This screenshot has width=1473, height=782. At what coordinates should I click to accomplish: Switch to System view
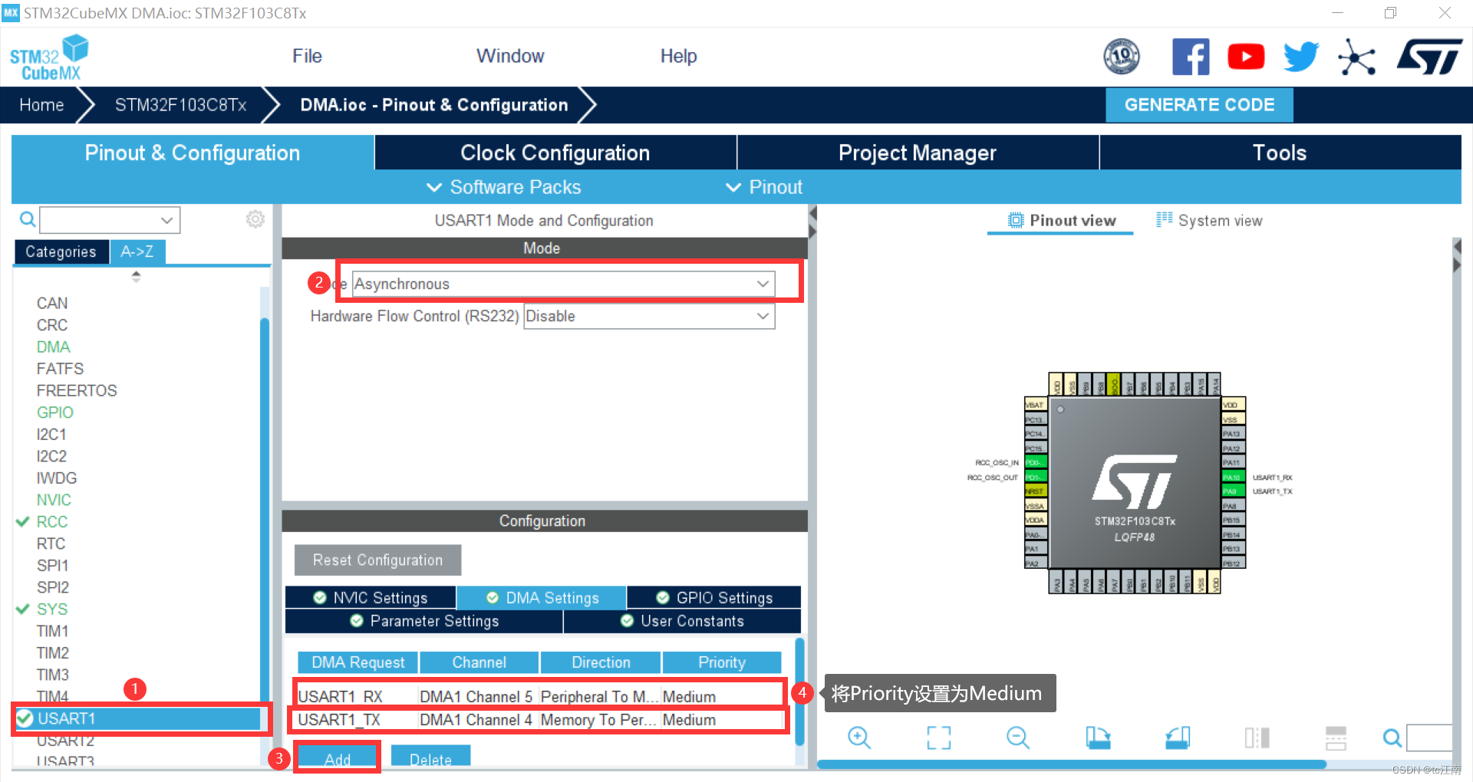pyautogui.click(x=1209, y=221)
